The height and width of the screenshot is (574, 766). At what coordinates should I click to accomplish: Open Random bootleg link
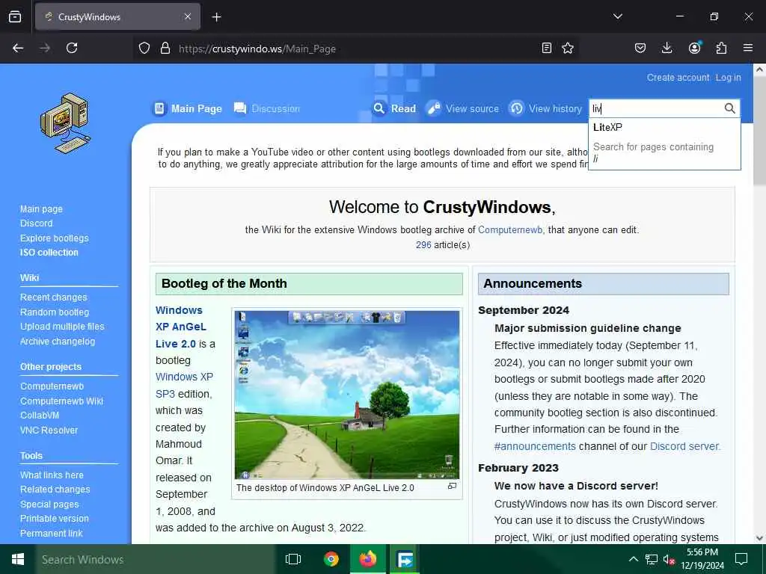(55, 312)
